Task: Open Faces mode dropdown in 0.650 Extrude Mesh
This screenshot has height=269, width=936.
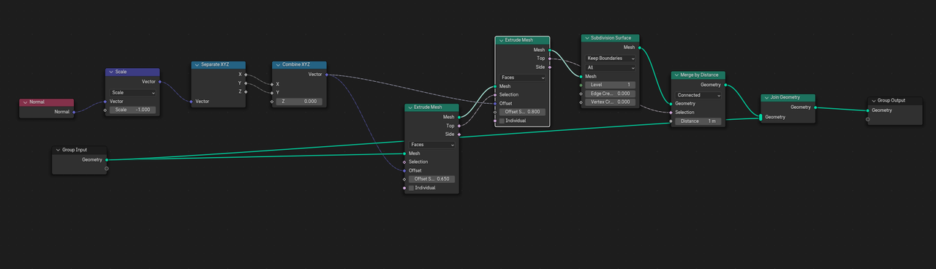Action: pyautogui.click(x=432, y=145)
